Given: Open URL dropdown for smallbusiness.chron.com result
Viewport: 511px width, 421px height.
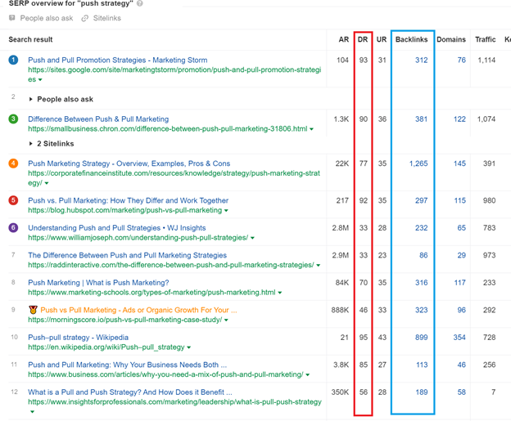Looking at the screenshot, I should [311, 129].
